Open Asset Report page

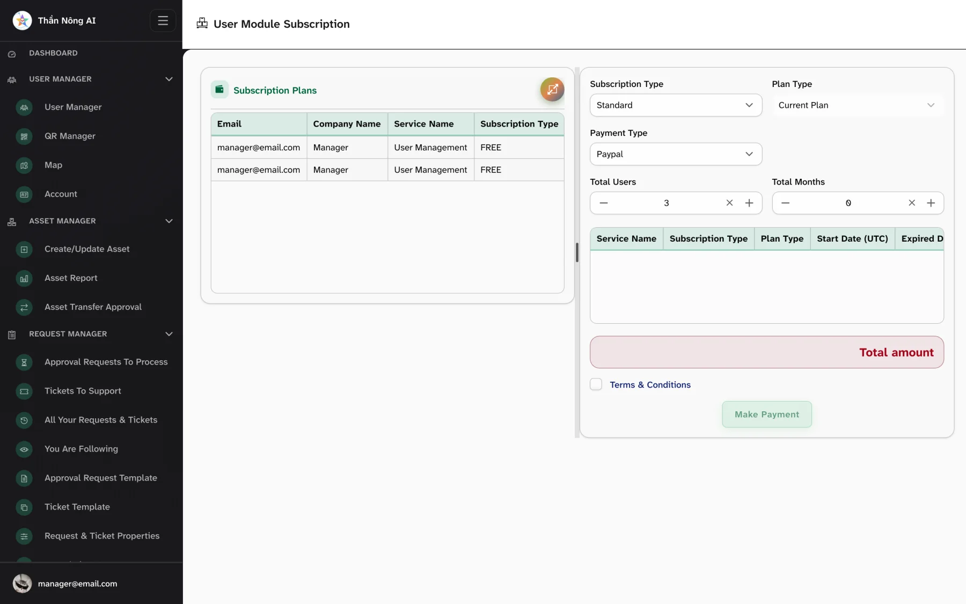point(71,278)
